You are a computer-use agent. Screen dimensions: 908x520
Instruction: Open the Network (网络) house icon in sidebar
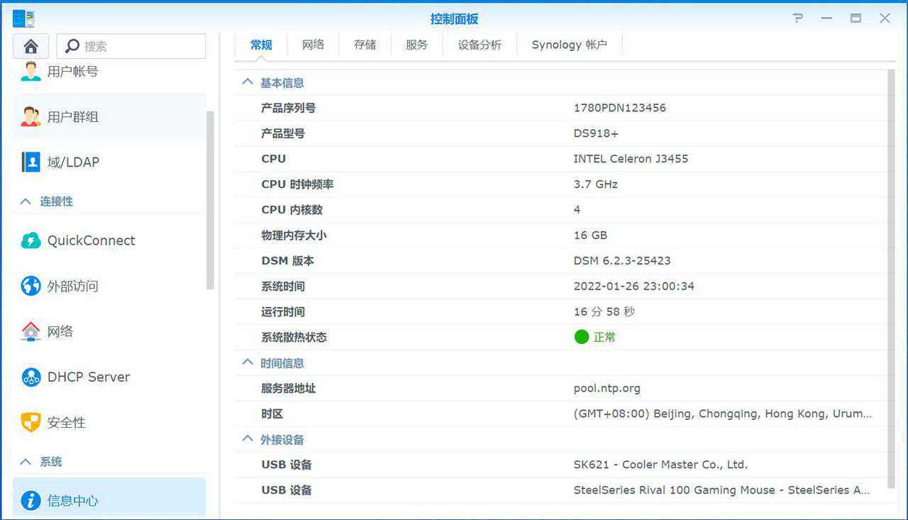click(x=31, y=331)
